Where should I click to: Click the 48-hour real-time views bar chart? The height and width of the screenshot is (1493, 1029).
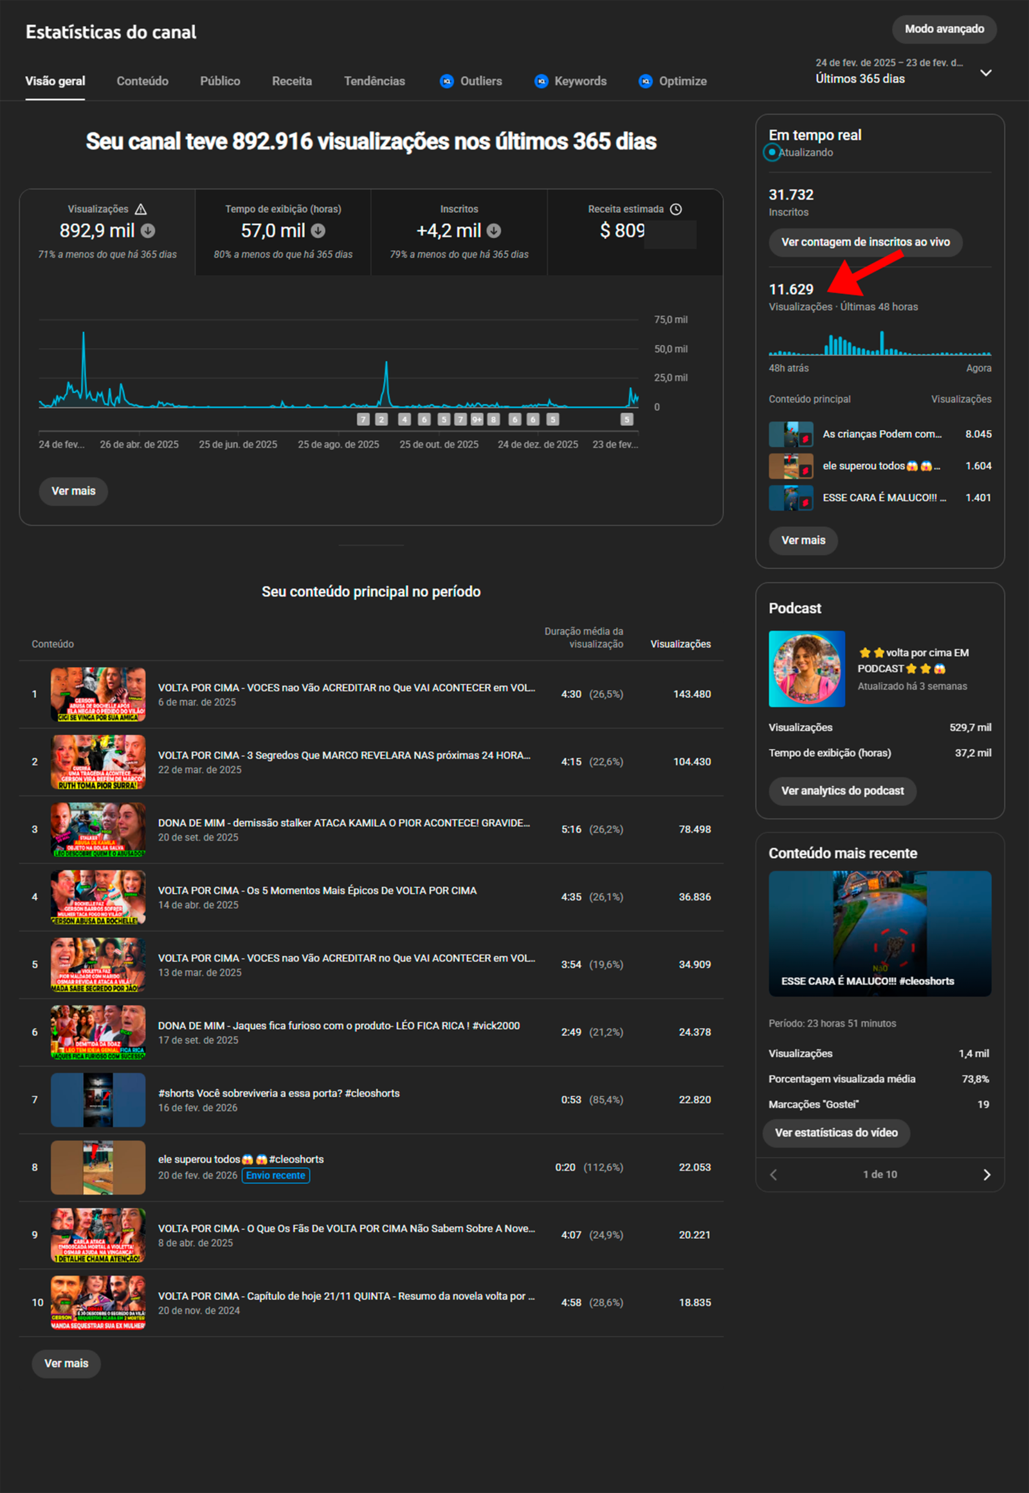pos(879,343)
